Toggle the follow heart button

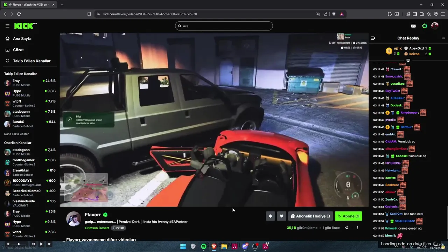coord(281,216)
